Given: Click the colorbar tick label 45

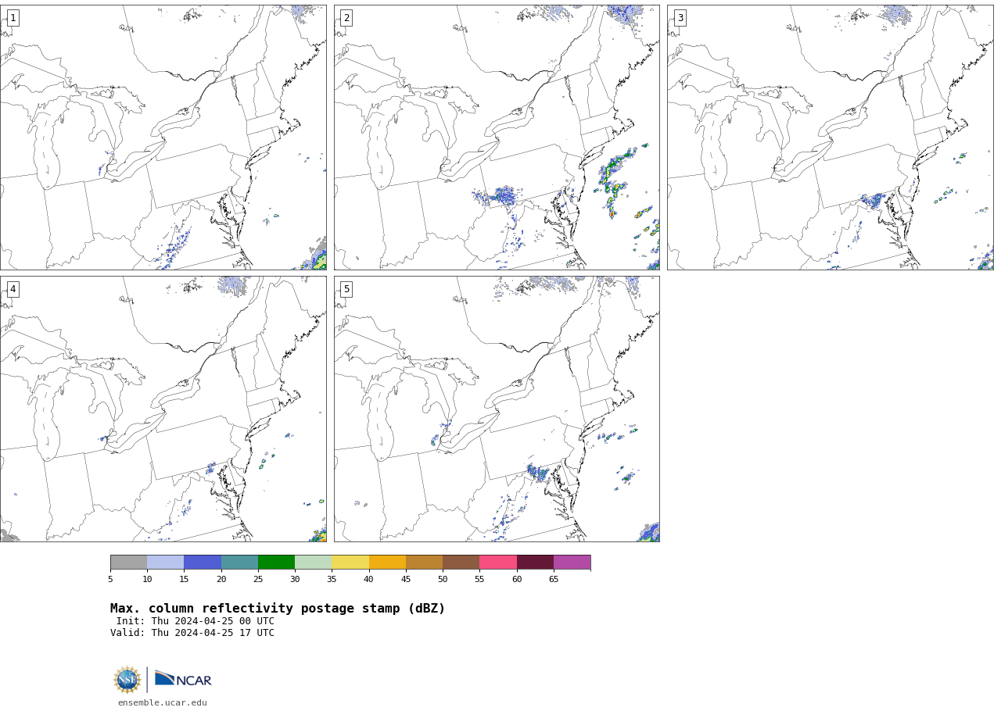Looking at the screenshot, I should click(406, 579).
